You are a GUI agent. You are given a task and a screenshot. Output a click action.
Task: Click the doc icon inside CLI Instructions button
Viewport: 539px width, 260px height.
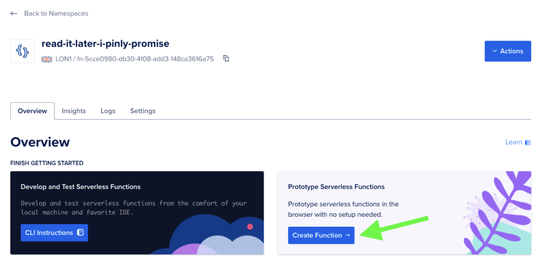pyautogui.click(x=79, y=233)
